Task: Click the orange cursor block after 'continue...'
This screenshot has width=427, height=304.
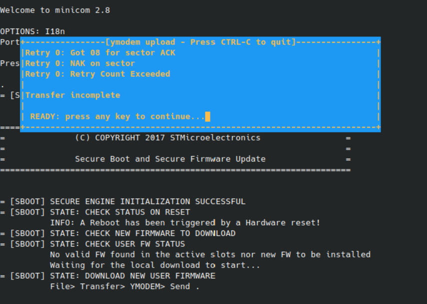Action: click(207, 116)
